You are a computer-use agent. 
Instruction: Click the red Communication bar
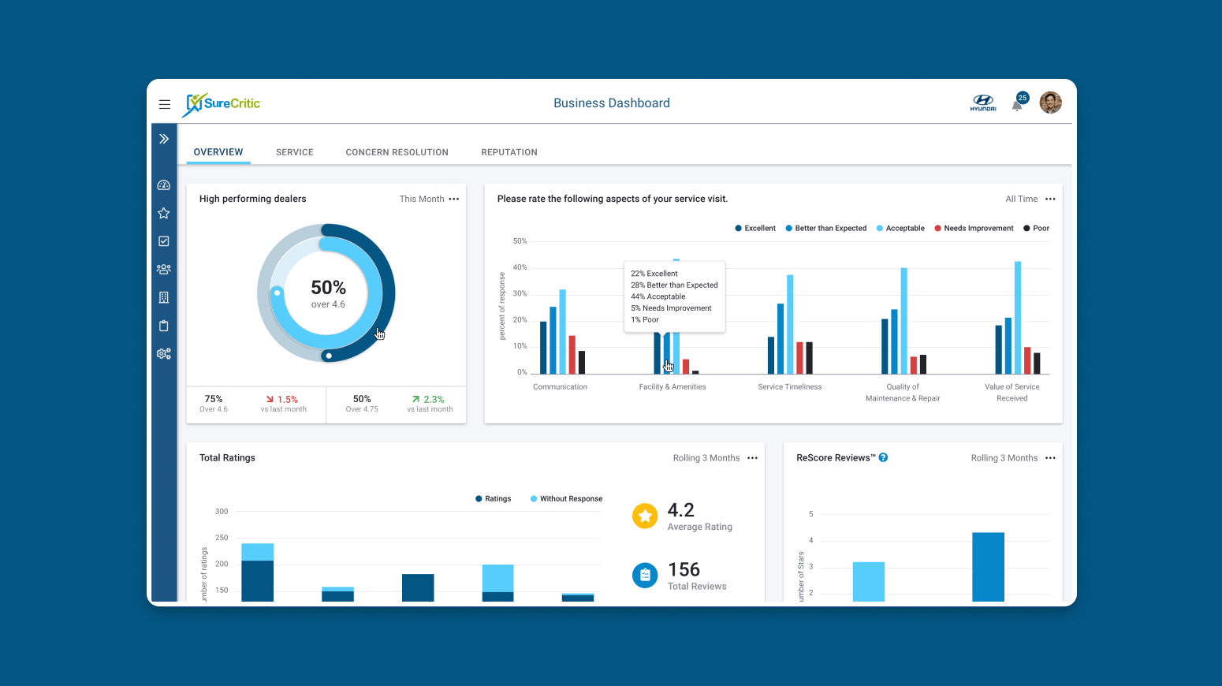[x=572, y=355]
